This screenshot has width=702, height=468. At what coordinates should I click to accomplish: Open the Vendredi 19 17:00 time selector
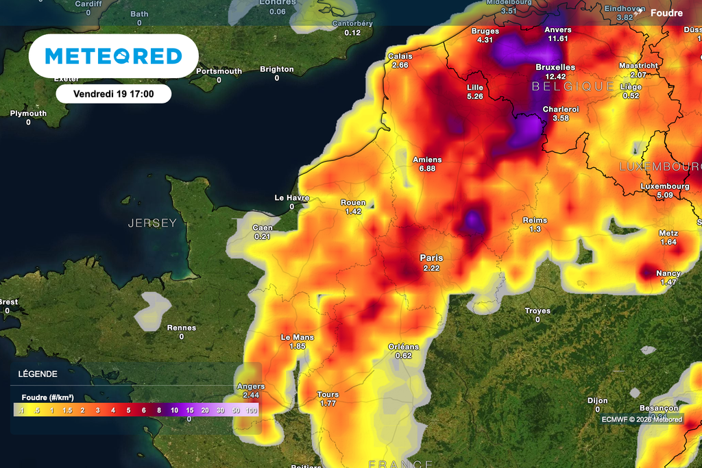click(114, 94)
